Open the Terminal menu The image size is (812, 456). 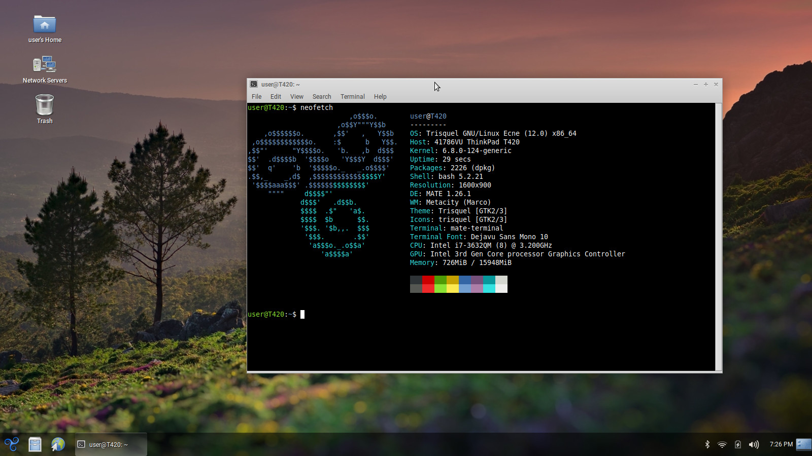pos(353,96)
